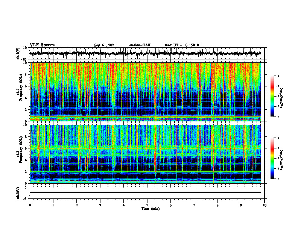Click tick label "9" on the Time axis
This screenshot has width=298, height=230.
point(241,205)
